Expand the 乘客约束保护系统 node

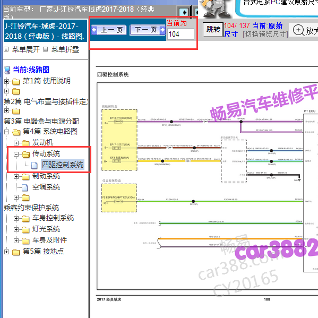point(16,197)
